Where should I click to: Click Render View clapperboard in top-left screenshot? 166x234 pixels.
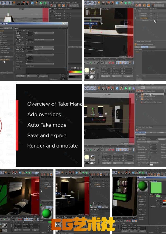click(x=19, y=3)
